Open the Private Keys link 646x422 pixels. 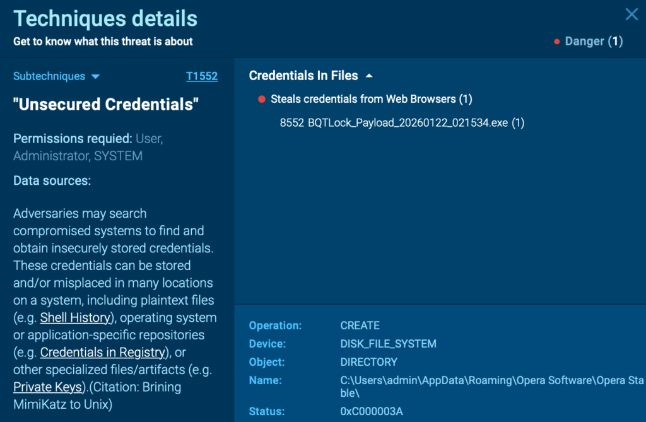(x=48, y=387)
